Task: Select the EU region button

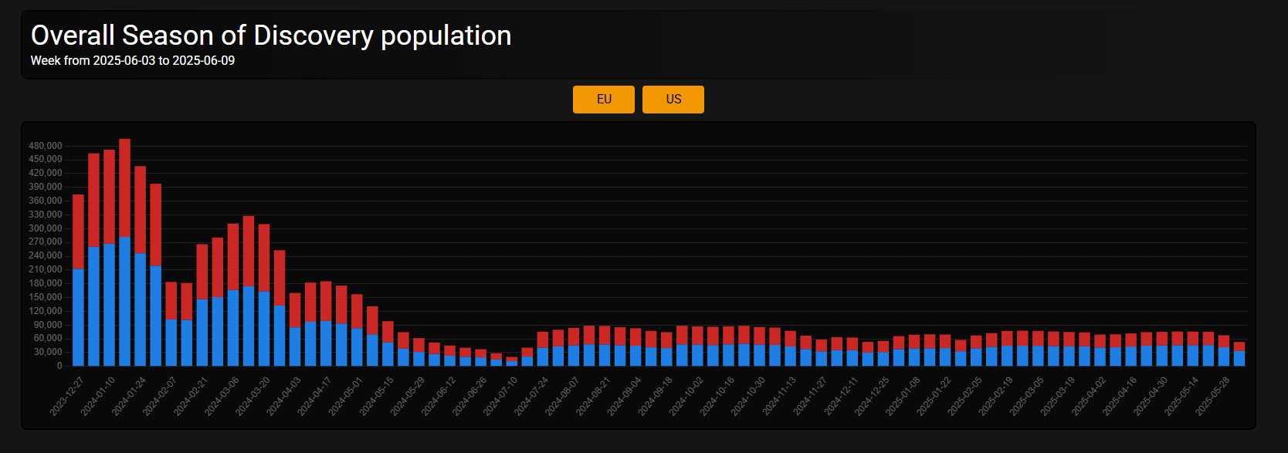Action: [604, 100]
